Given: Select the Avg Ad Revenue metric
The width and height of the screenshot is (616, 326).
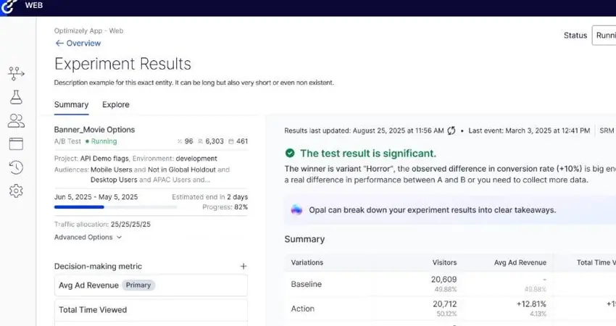Looking at the screenshot, I should pyautogui.click(x=151, y=285).
